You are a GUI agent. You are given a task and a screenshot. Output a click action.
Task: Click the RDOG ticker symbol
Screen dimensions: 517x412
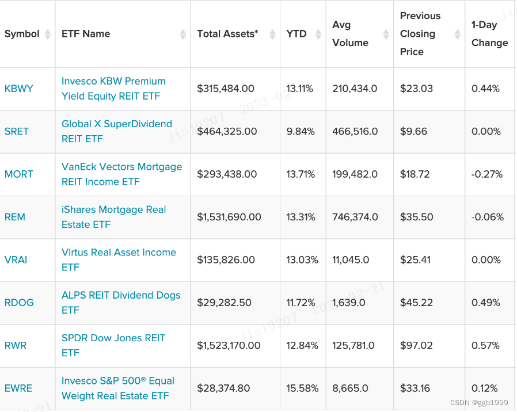pos(18,303)
